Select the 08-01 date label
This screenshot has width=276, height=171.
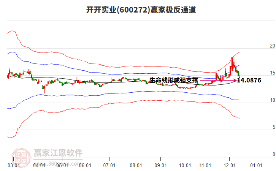pyautogui.click(x=136, y=166)
